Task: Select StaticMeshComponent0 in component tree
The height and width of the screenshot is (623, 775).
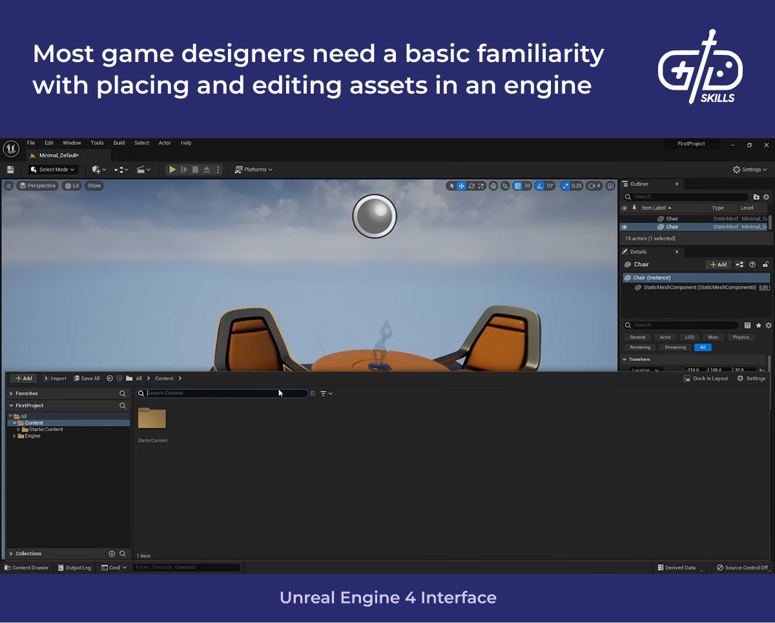Action: pyautogui.click(x=699, y=287)
